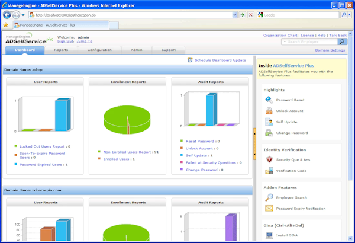
Task: Click the lower arrow on panel splitter
Action: [254, 154]
